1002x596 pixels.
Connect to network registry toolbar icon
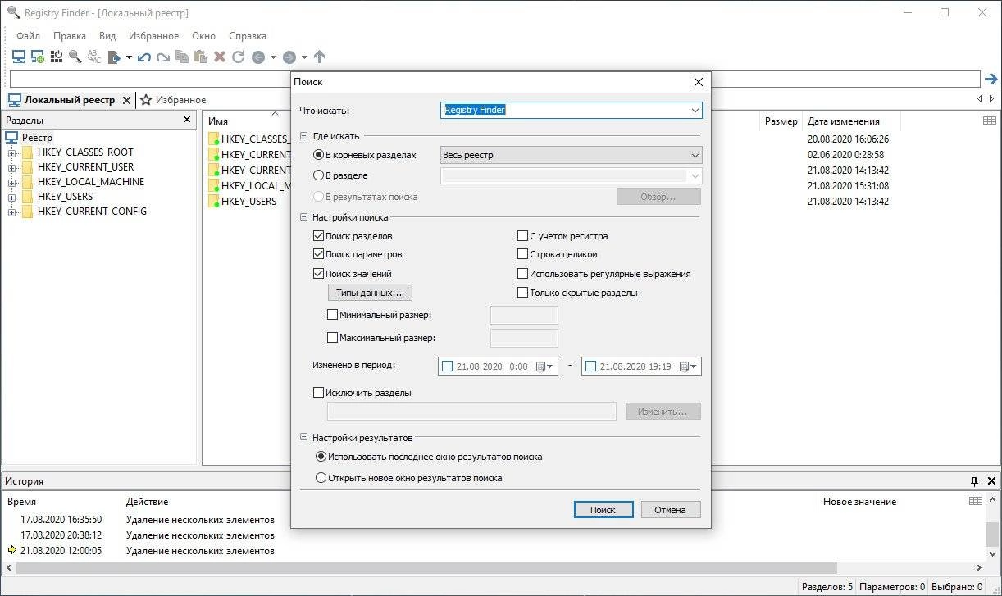(38, 57)
